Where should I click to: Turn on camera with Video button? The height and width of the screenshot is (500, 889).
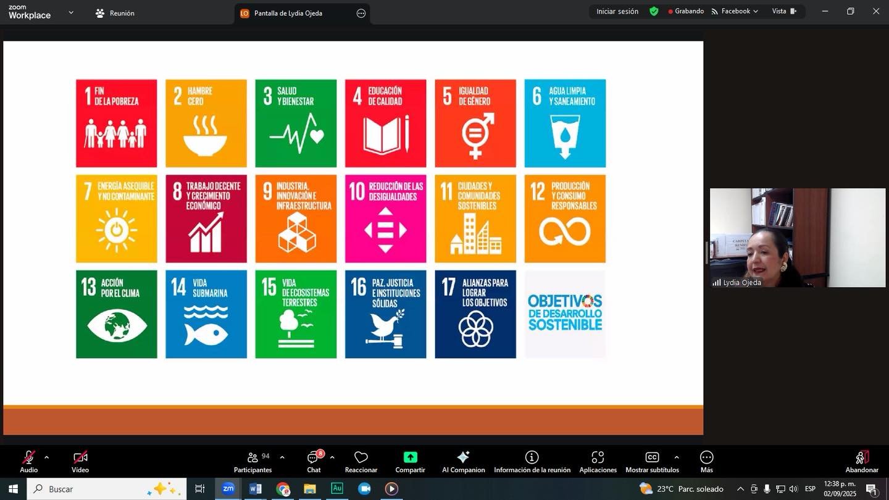click(x=80, y=462)
